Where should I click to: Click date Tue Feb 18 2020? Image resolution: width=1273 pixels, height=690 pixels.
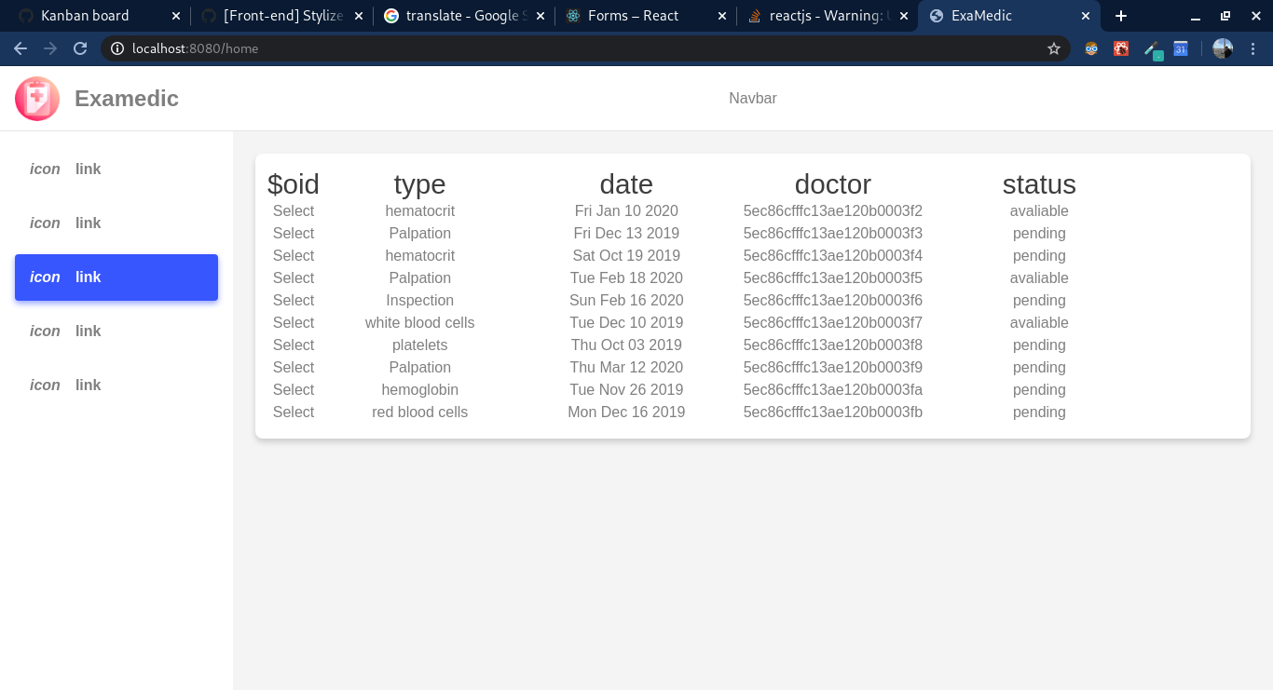(626, 278)
